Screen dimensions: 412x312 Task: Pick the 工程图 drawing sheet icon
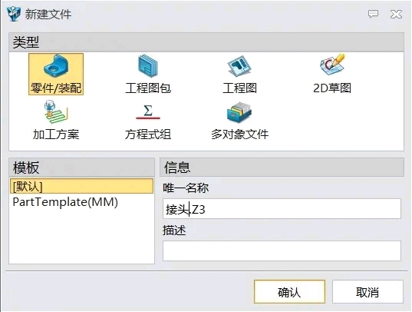(x=239, y=66)
